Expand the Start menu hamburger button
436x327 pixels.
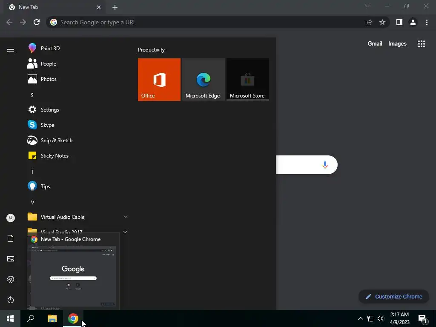point(11,49)
